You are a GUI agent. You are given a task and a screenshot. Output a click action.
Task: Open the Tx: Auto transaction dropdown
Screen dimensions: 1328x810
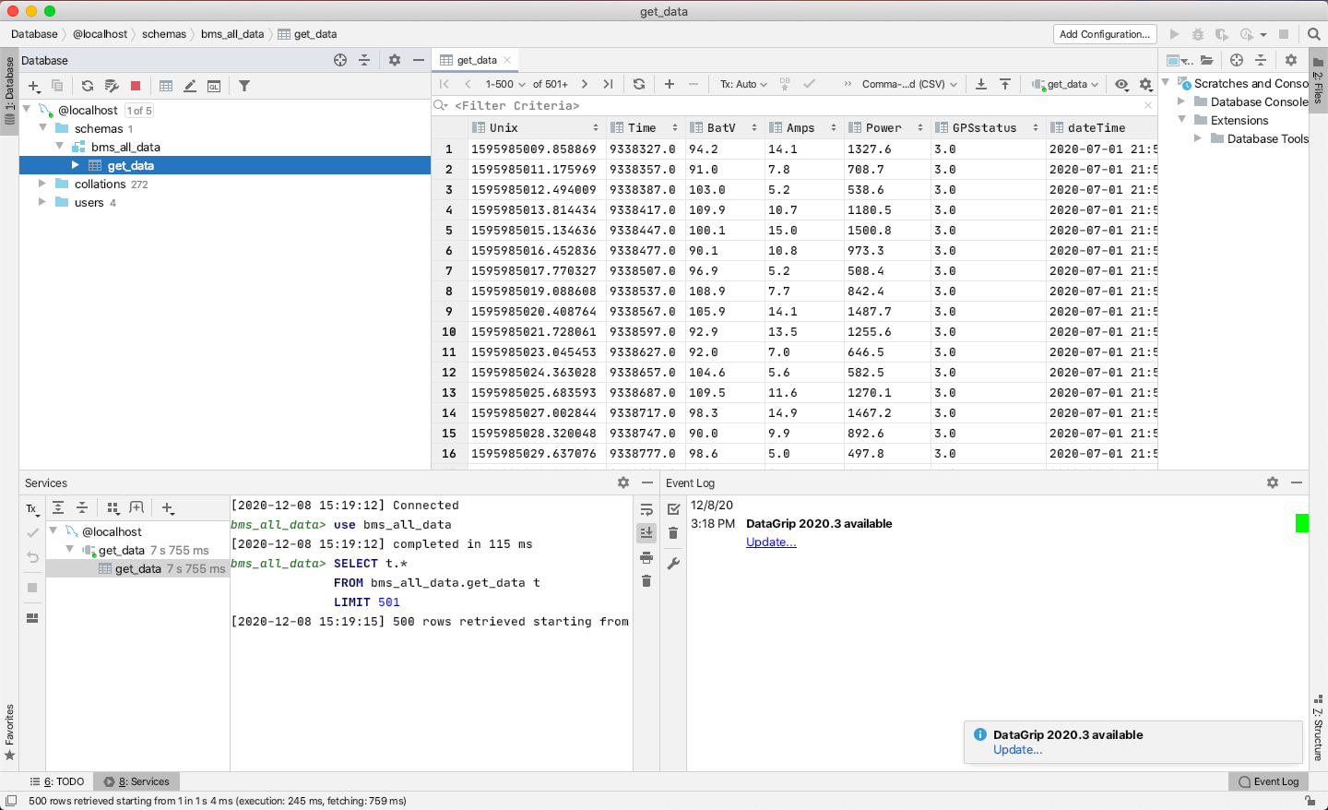click(x=743, y=84)
